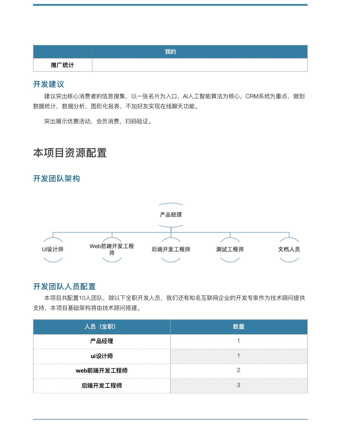This screenshot has height=424, width=342.
Task: Select the 产品经理 node in org chart
Action: click(x=171, y=215)
